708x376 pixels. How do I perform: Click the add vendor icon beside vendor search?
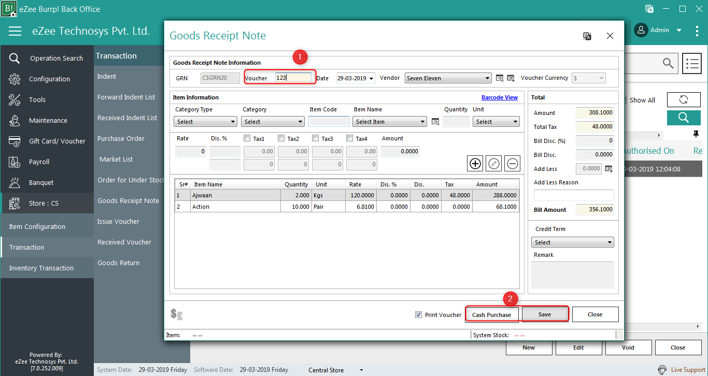click(511, 78)
